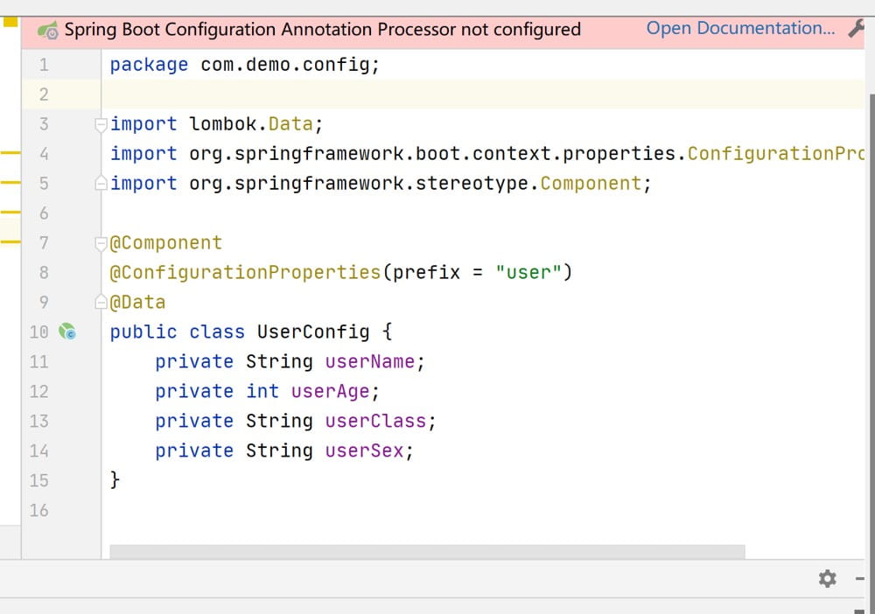This screenshot has height=614, width=875.
Task: Click minimize dash icon in bottom panel
Action: coord(860,578)
